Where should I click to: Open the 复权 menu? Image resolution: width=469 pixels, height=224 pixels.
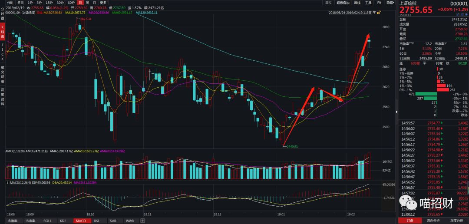(328, 3)
